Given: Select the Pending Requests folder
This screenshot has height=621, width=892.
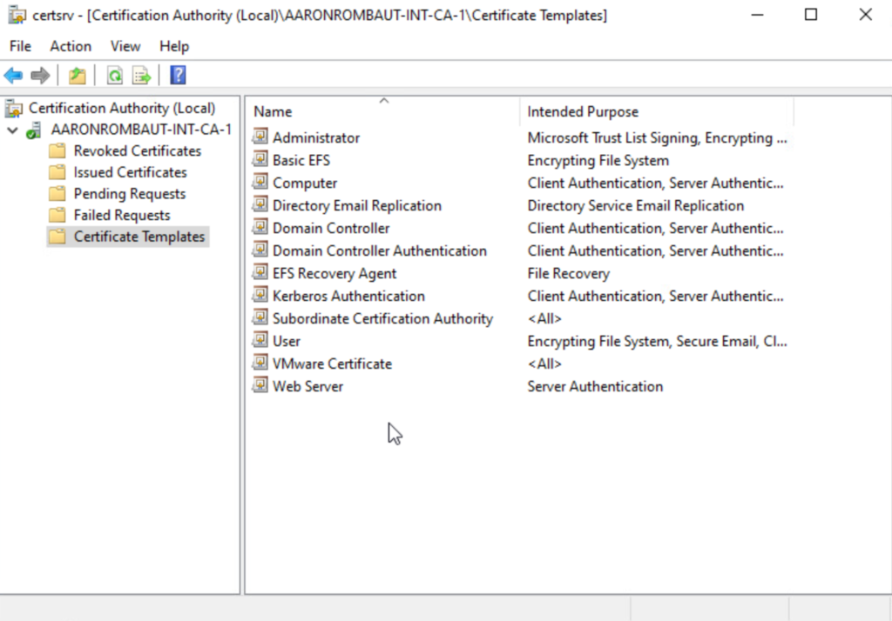Looking at the screenshot, I should [x=129, y=194].
